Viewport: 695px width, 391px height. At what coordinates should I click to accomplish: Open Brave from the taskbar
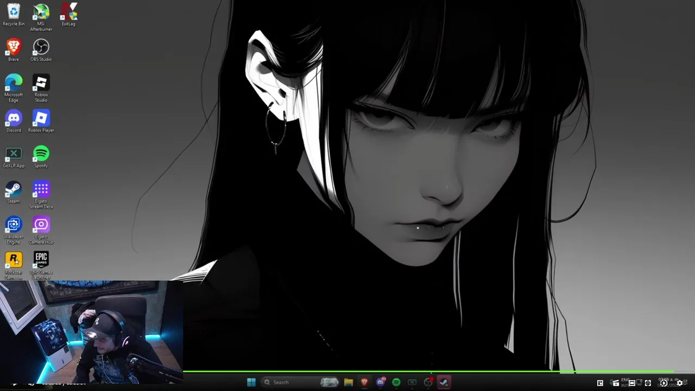point(364,382)
